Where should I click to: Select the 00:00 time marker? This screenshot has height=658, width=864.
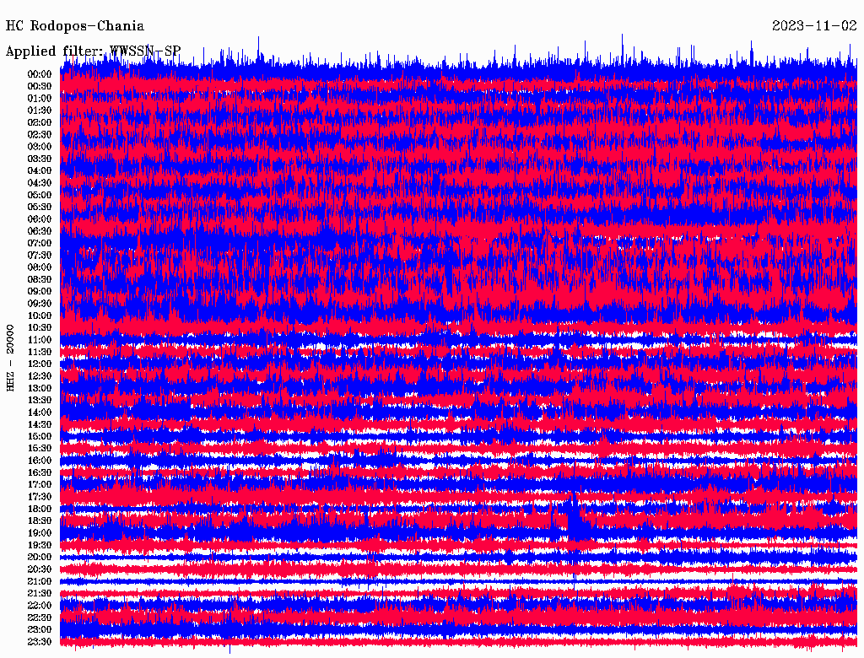[x=40, y=74]
